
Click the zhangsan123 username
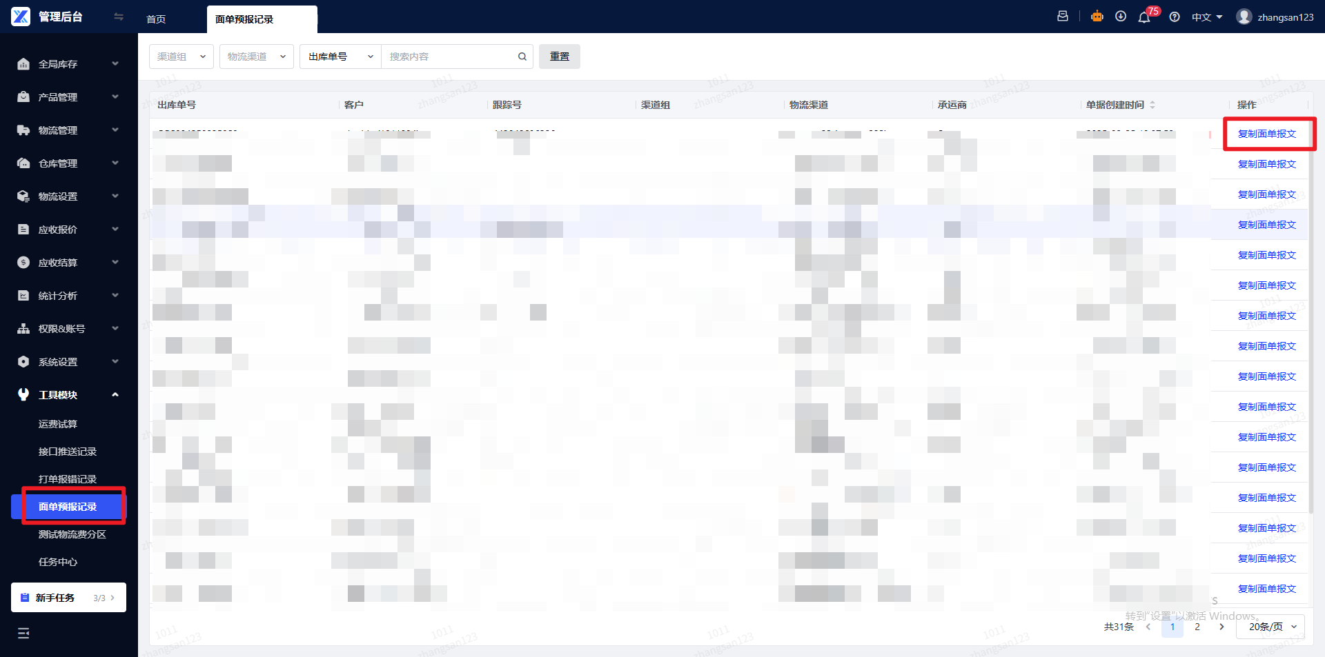[1286, 17]
